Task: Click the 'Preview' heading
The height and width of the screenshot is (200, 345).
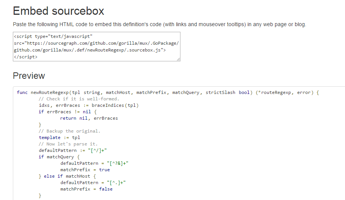Action: 29,76
